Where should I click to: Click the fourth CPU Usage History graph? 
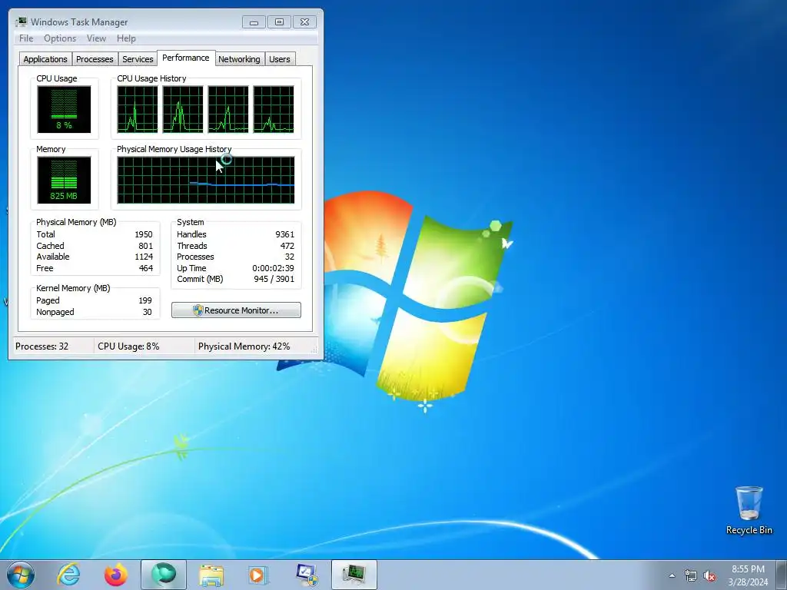pos(274,109)
